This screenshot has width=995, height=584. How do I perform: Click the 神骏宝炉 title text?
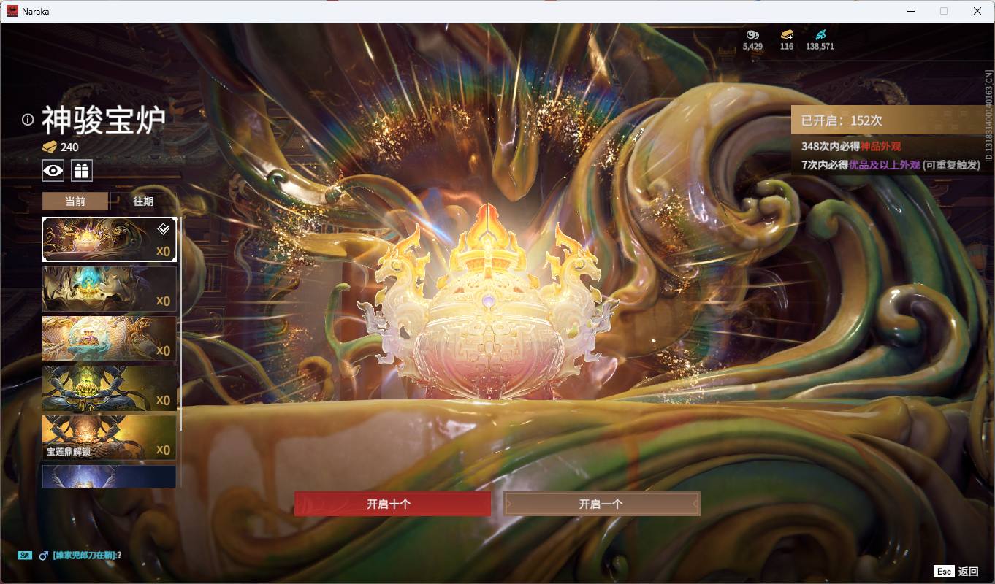click(x=103, y=120)
